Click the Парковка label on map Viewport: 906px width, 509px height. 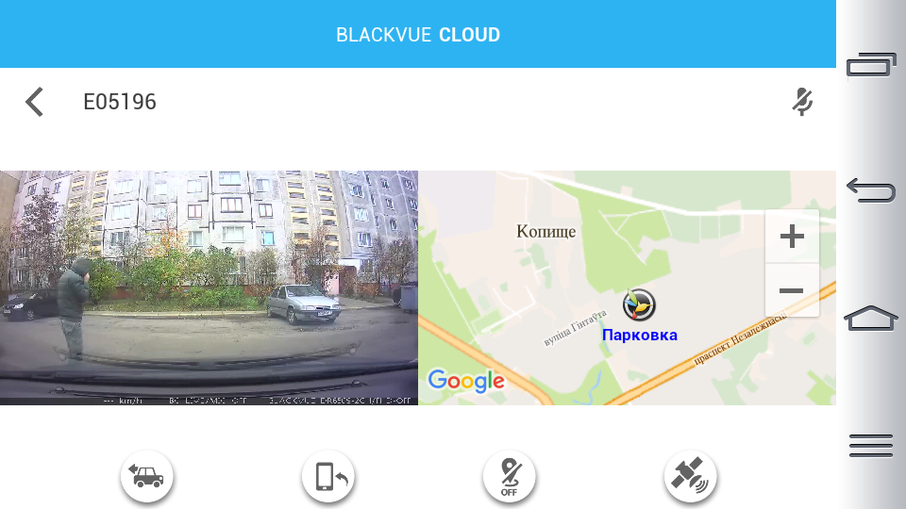pyautogui.click(x=640, y=335)
